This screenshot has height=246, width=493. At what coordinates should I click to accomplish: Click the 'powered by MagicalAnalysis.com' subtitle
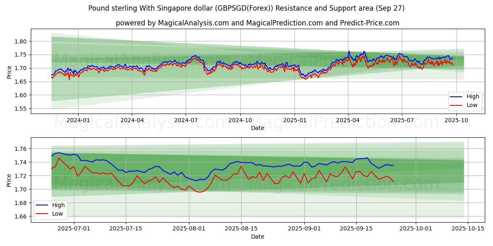point(258,23)
